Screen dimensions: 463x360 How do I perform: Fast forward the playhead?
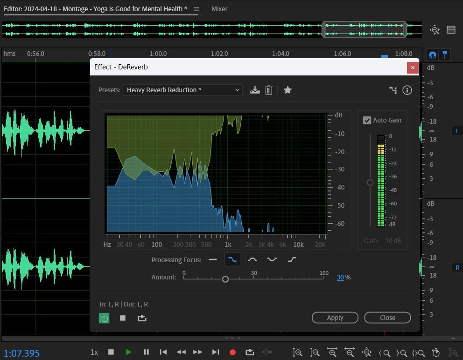pyautogui.click(x=198, y=352)
